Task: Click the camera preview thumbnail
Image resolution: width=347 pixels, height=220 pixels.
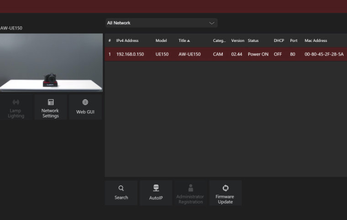Action: pos(51,62)
